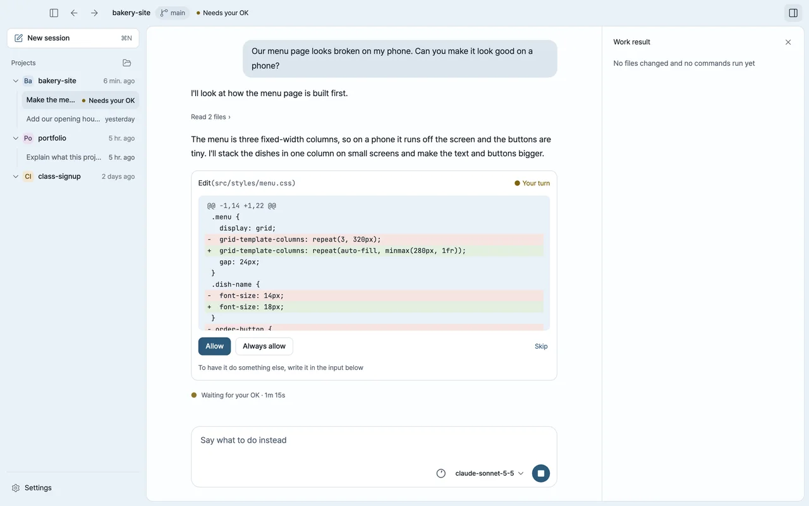Screen dimensions: 809x506
Task: Collapse the bakery-site project
Action: tap(16, 81)
